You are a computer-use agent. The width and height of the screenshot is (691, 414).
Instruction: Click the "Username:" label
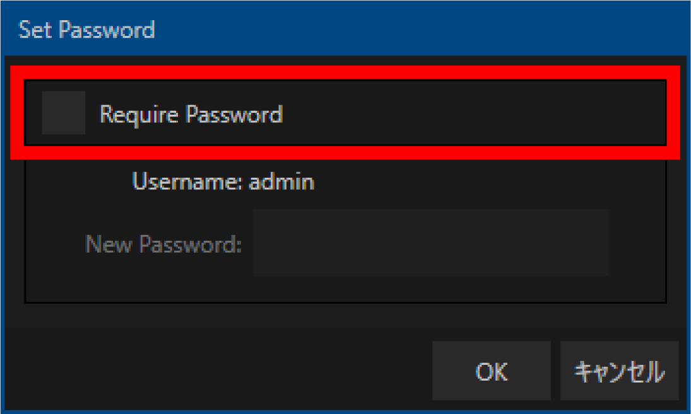187,182
